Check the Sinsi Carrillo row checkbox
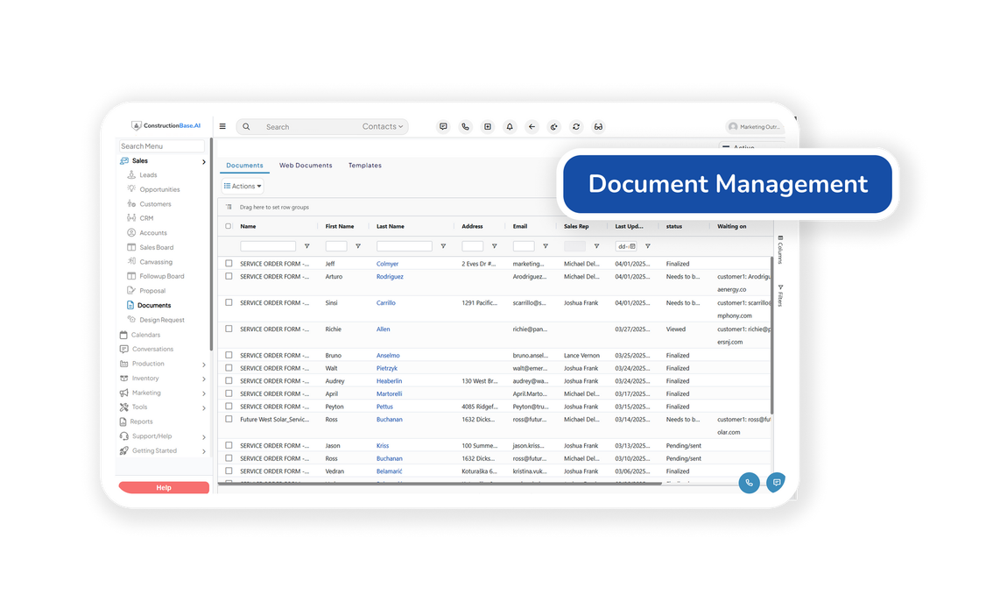Viewport: 1007px width, 616px height. (x=229, y=302)
